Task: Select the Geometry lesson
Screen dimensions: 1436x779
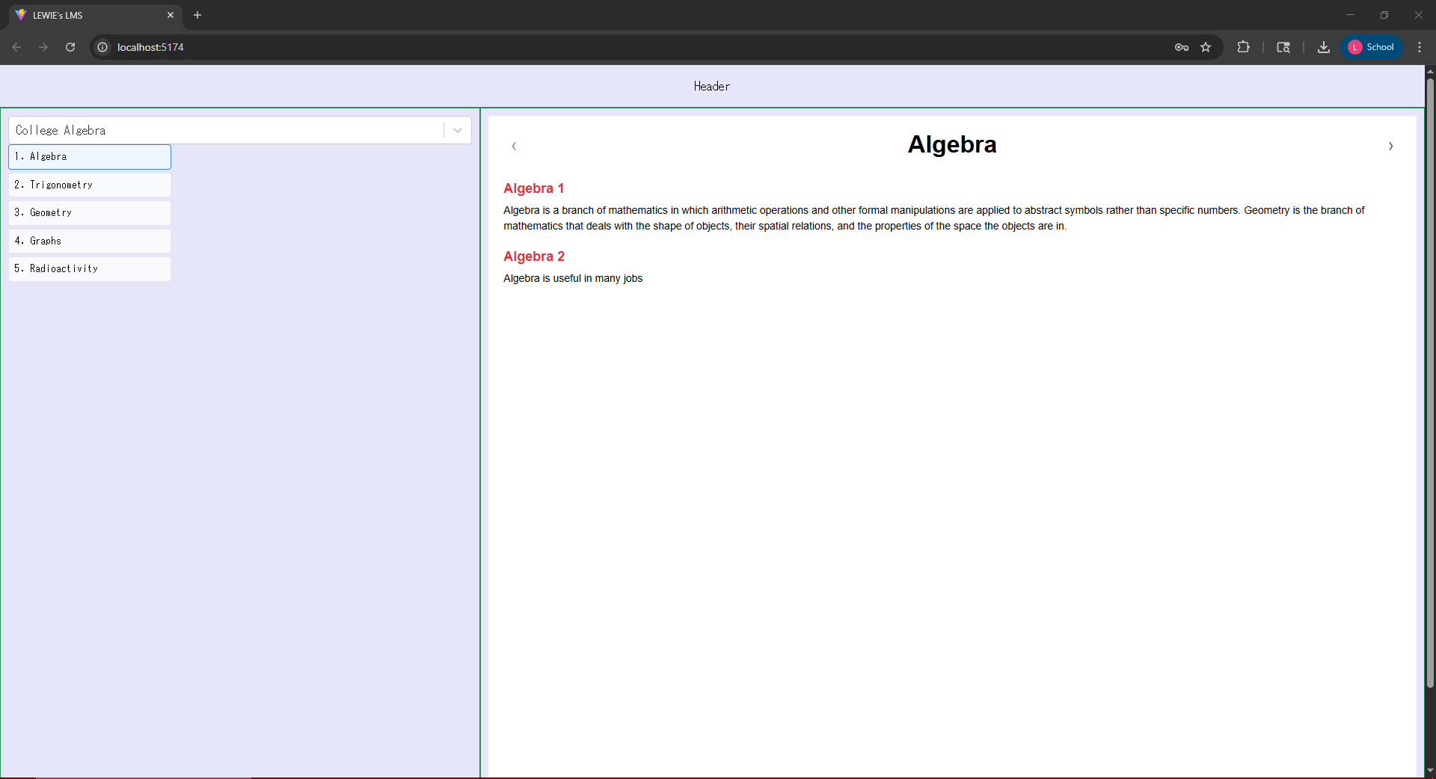Action: coord(89,212)
